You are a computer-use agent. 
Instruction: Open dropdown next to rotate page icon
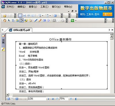(x=50, y=16)
